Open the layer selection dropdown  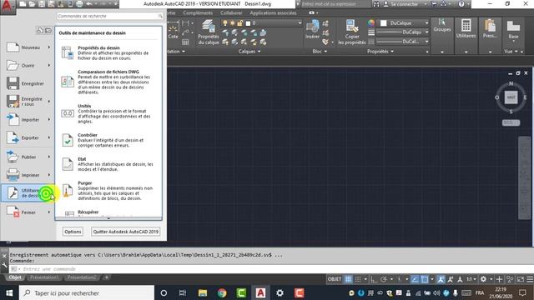(261, 23)
